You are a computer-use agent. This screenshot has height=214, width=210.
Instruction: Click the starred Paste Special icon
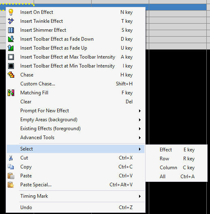[11, 185]
